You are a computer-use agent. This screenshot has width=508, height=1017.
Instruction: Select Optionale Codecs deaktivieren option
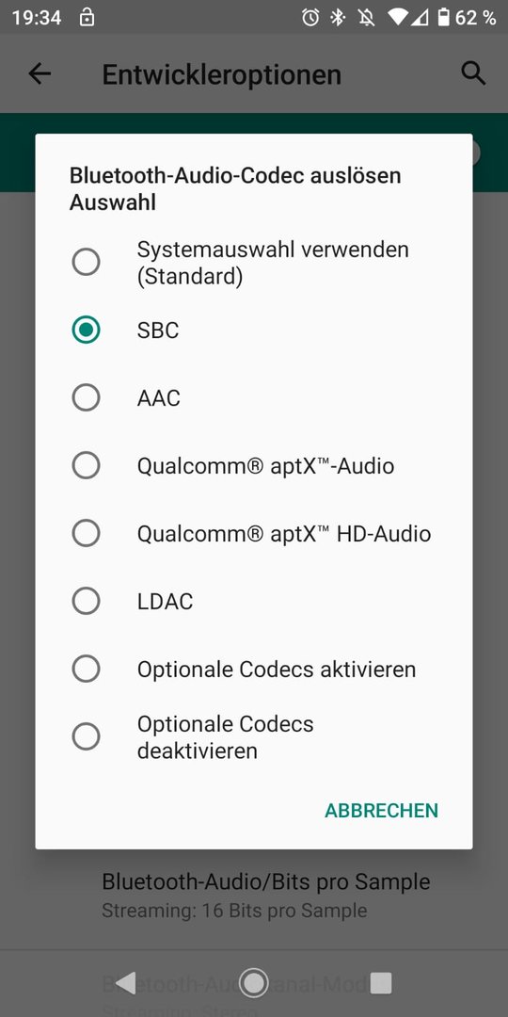tap(254, 736)
